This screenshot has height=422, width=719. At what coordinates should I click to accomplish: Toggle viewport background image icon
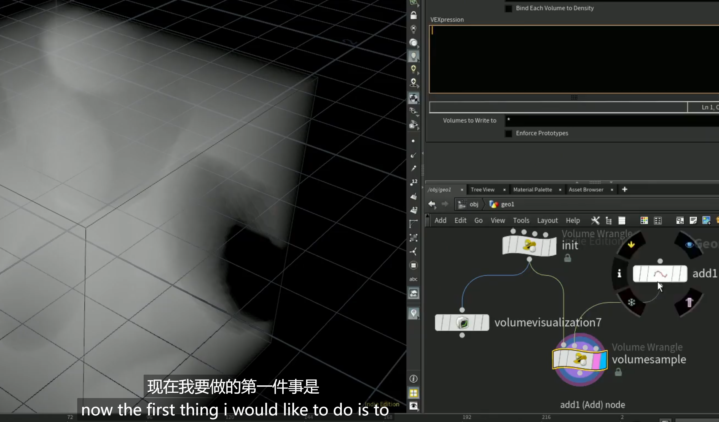pyautogui.click(x=414, y=293)
